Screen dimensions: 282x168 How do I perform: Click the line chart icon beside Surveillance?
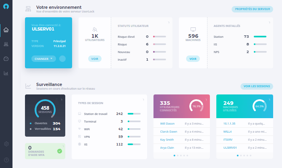click(x=28, y=86)
